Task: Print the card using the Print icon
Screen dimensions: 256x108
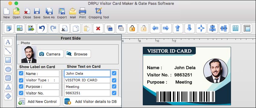Action: click(x=83, y=11)
